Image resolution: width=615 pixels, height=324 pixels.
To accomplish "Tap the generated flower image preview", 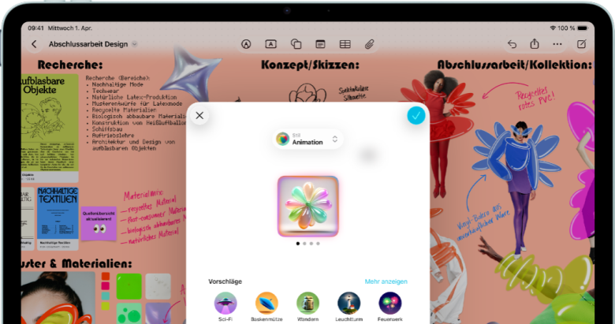I will point(308,206).
